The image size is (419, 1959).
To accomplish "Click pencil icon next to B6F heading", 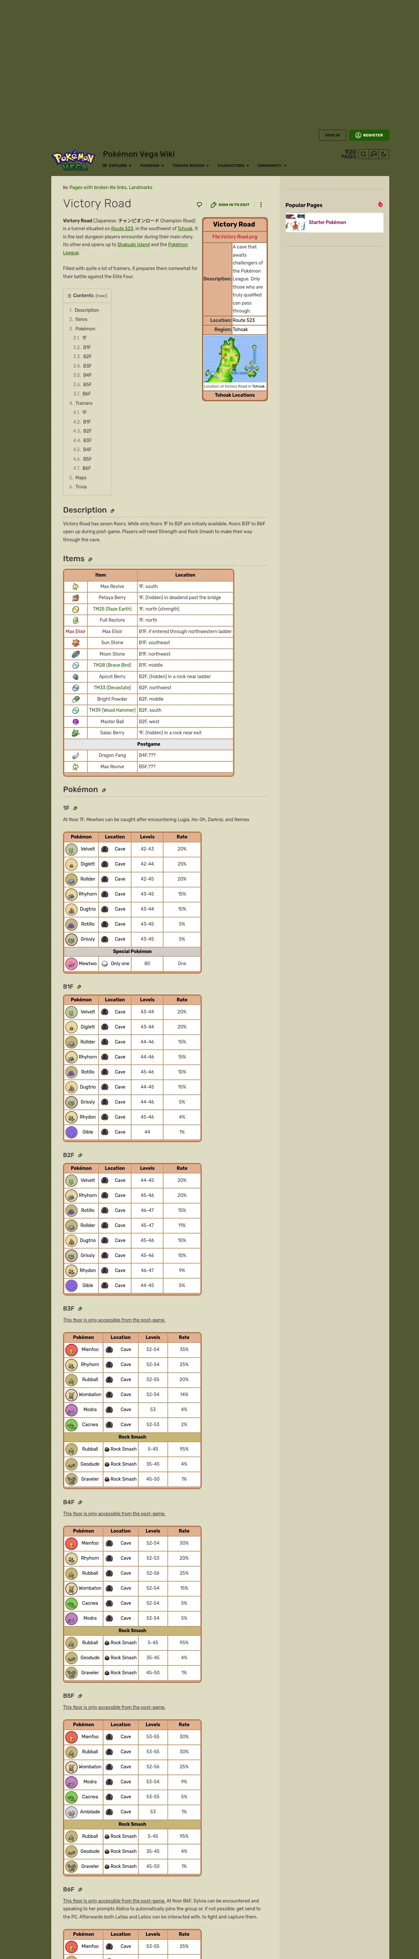I will pyautogui.click(x=80, y=1889).
